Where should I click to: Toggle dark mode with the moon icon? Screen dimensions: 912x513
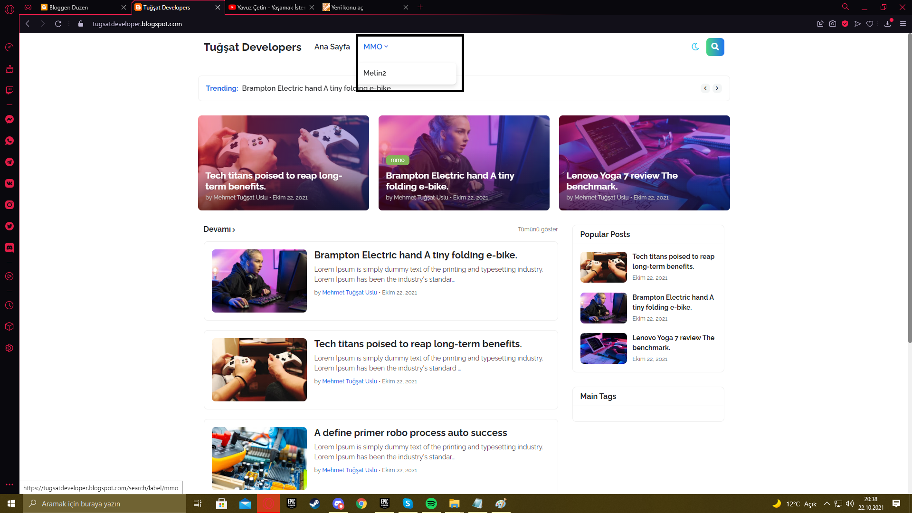[695, 47]
